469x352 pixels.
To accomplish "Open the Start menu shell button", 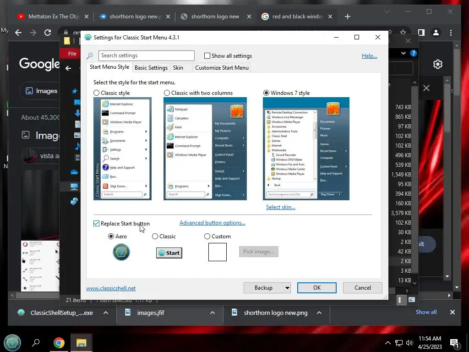I will tap(12, 342).
